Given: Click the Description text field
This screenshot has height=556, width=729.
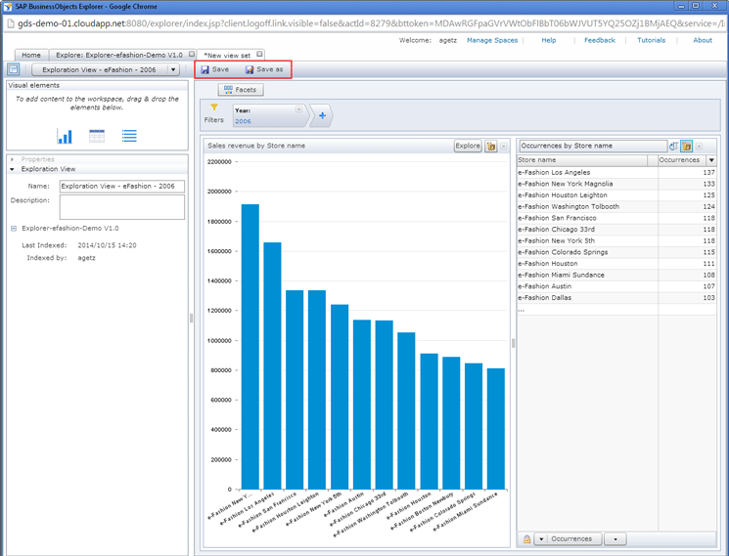Looking at the screenshot, I should coord(121,207).
